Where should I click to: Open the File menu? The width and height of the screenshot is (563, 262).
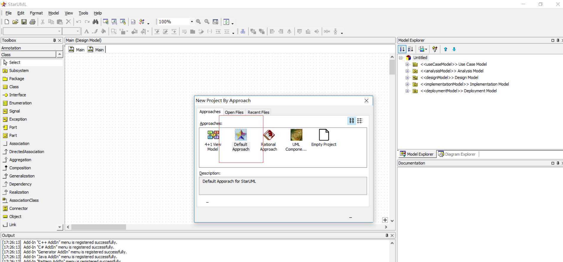pos(9,13)
